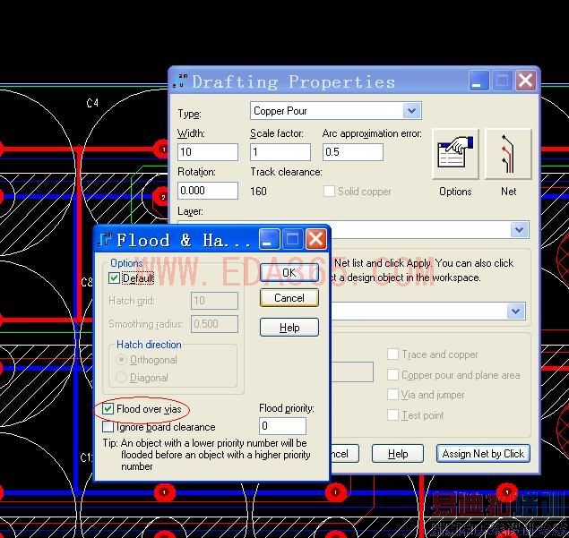Image resolution: width=569 pixels, height=538 pixels.
Task: Uncheck the Default options checkbox
Action: pyautogui.click(x=114, y=278)
